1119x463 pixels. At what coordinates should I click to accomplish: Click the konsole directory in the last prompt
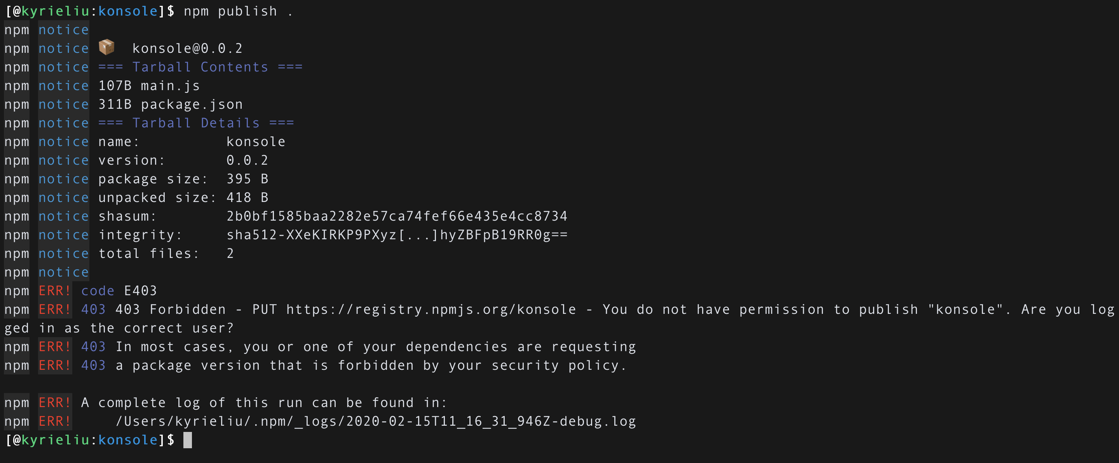(x=128, y=440)
